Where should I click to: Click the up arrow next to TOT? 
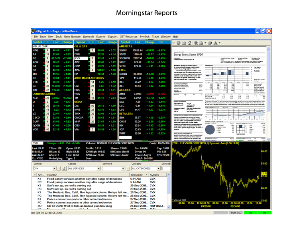click(89, 51)
